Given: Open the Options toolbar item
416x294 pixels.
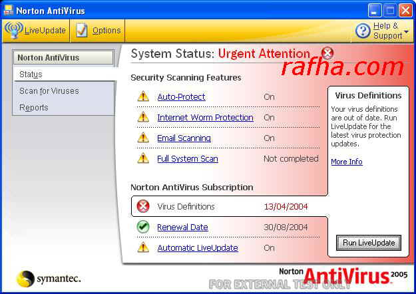Looking at the screenshot, I should pos(98,31).
